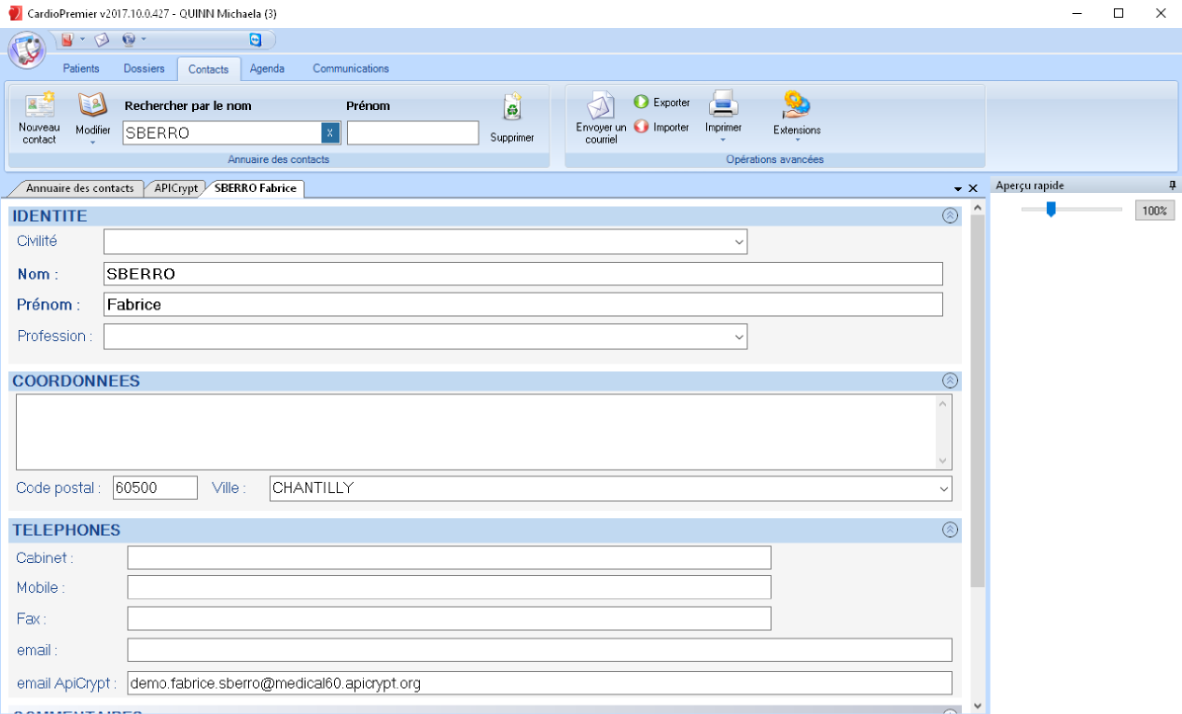Collapse the TELEPHONES section
The image size is (1182, 714).
tap(950, 530)
